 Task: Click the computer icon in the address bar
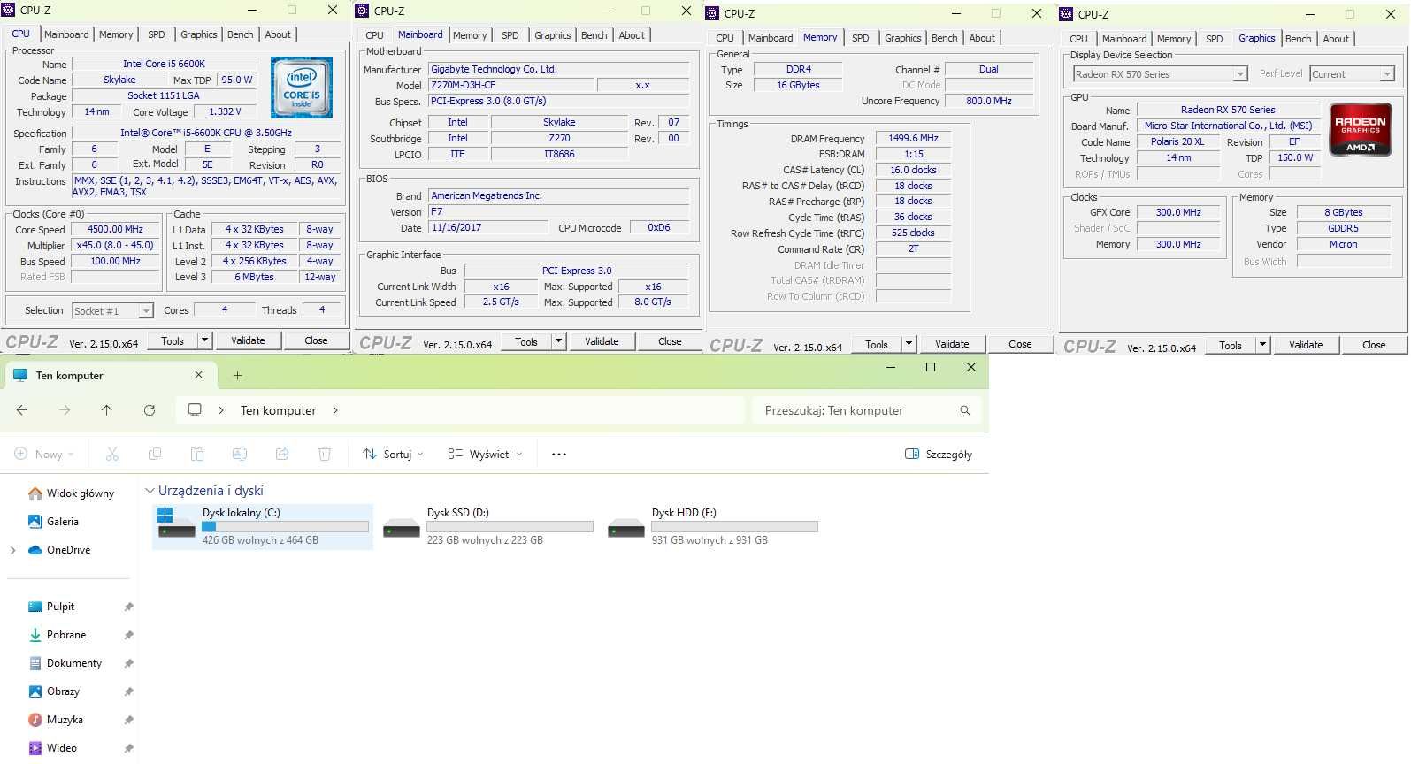tap(195, 410)
